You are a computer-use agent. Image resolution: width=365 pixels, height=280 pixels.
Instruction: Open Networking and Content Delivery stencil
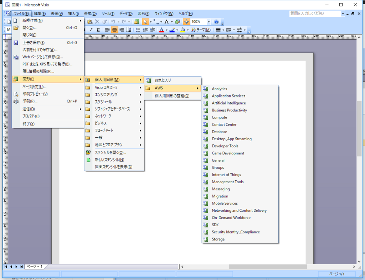[240, 211]
